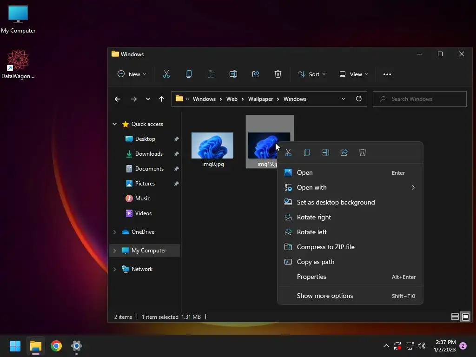This screenshot has width=476, height=357.
Task: Expand the address bar history dropdown
Action: point(344,99)
